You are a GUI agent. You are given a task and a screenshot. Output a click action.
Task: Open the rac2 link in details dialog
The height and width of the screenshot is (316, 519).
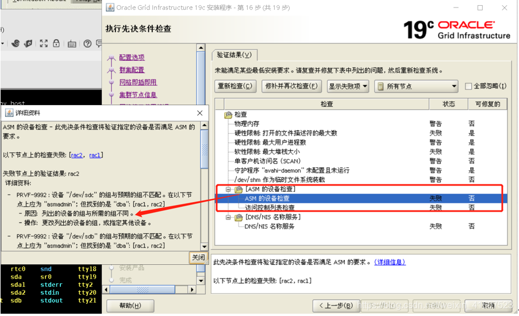[x=77, y=155]
